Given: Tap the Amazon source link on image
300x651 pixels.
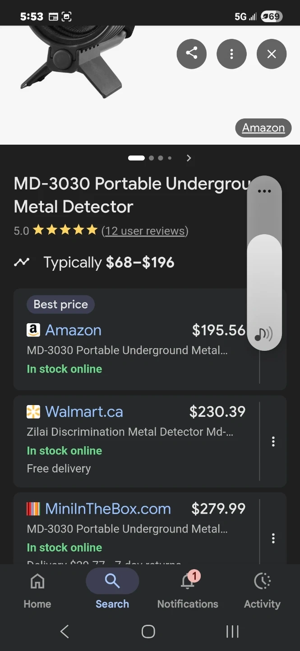Looking at the screenshot, I should (263, 128).
